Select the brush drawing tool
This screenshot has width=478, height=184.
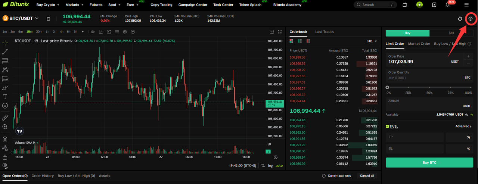pyautogui.click(x=5, y=88)
